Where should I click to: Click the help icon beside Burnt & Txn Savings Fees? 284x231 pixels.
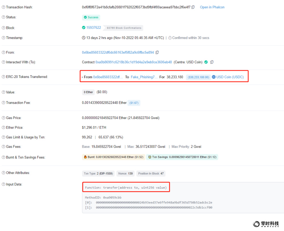(4, 157)
